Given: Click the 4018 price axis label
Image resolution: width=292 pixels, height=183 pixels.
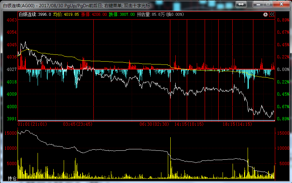Looking at the screenshot, I should point(12,82).
